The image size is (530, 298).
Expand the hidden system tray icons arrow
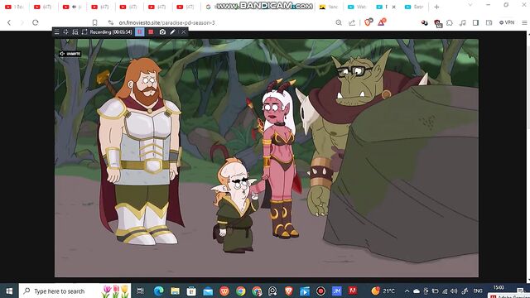[407, 291]
